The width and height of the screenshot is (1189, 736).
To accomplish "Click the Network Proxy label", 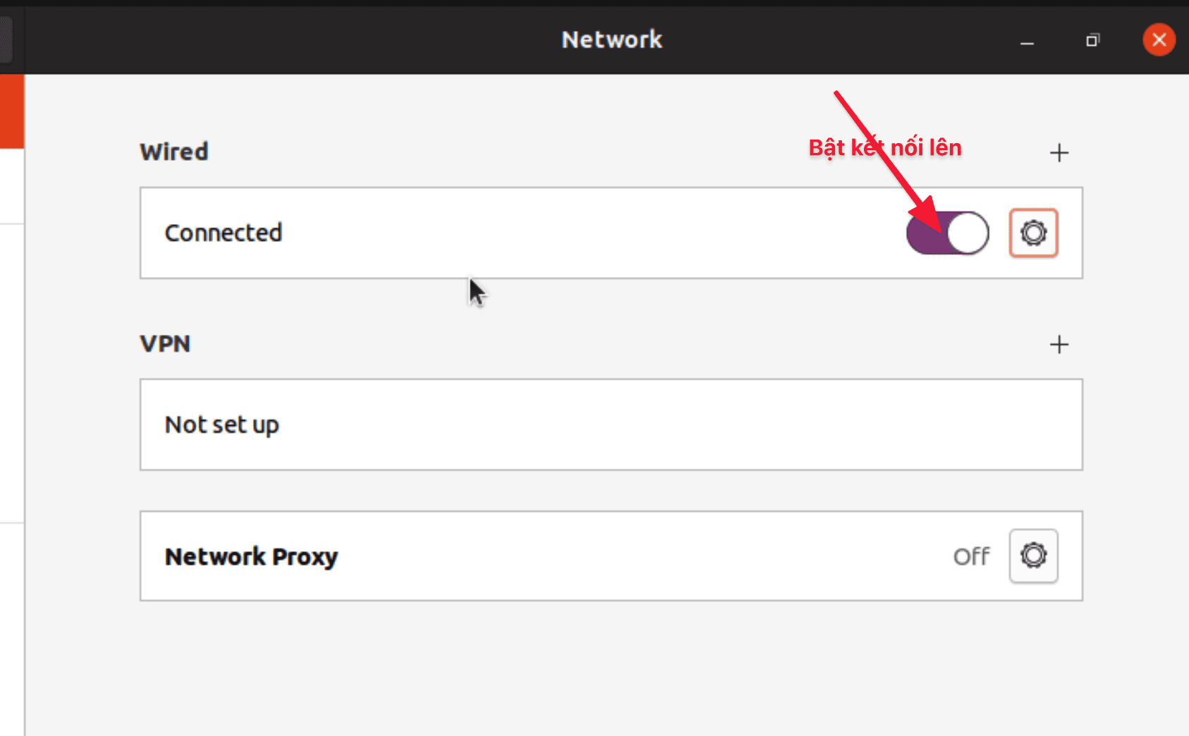I will coord(251,556).
